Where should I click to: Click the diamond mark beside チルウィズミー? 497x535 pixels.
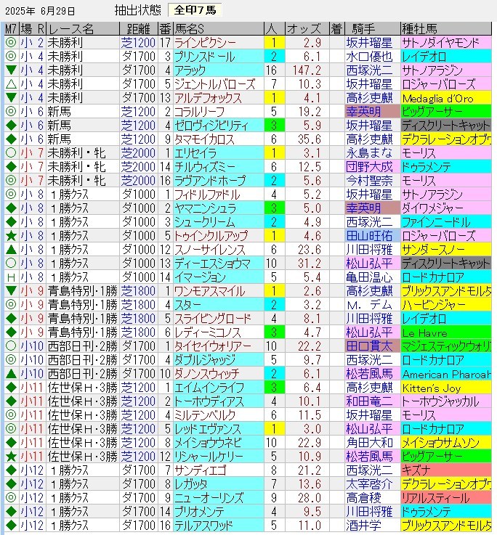coord(12,166)
